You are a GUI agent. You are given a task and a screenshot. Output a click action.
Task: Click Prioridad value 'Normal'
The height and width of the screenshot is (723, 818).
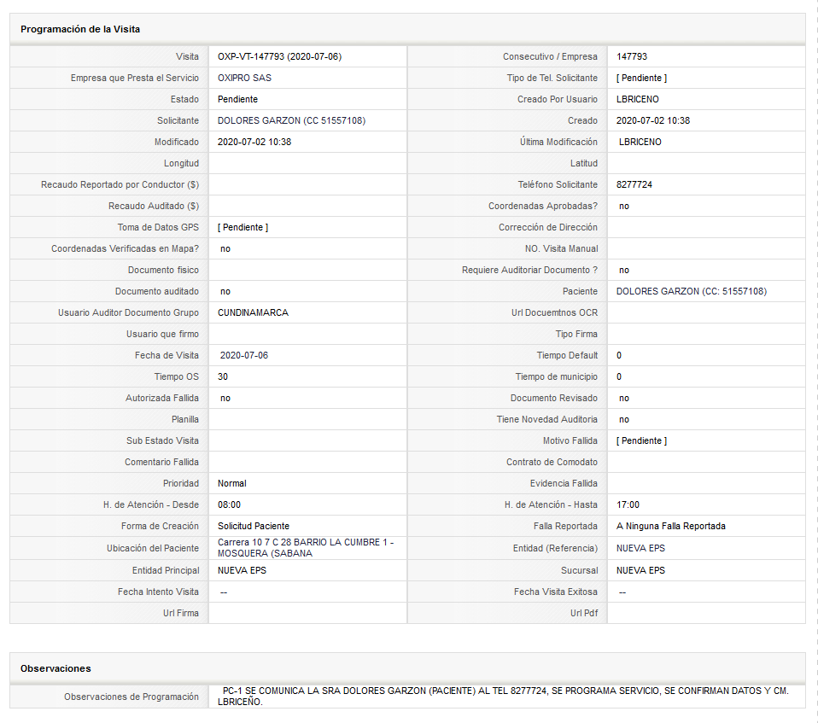click(x=232, y=483)
